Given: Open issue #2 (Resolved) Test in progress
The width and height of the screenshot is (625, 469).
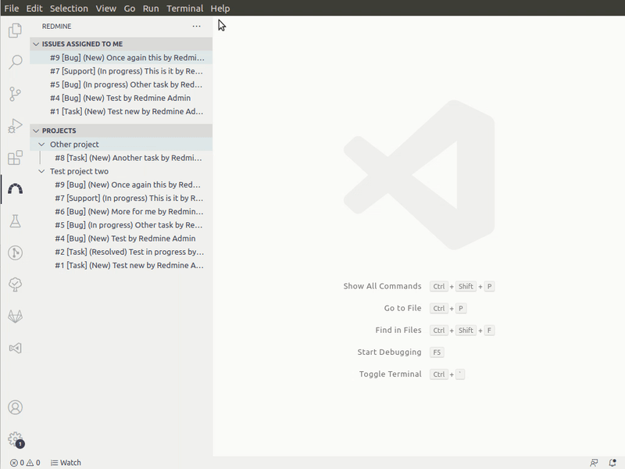Looking at the screenshot, I should 121,252.
